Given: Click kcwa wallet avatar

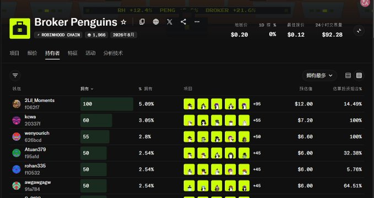Looking at the screenshot, I should coord(17,120).
